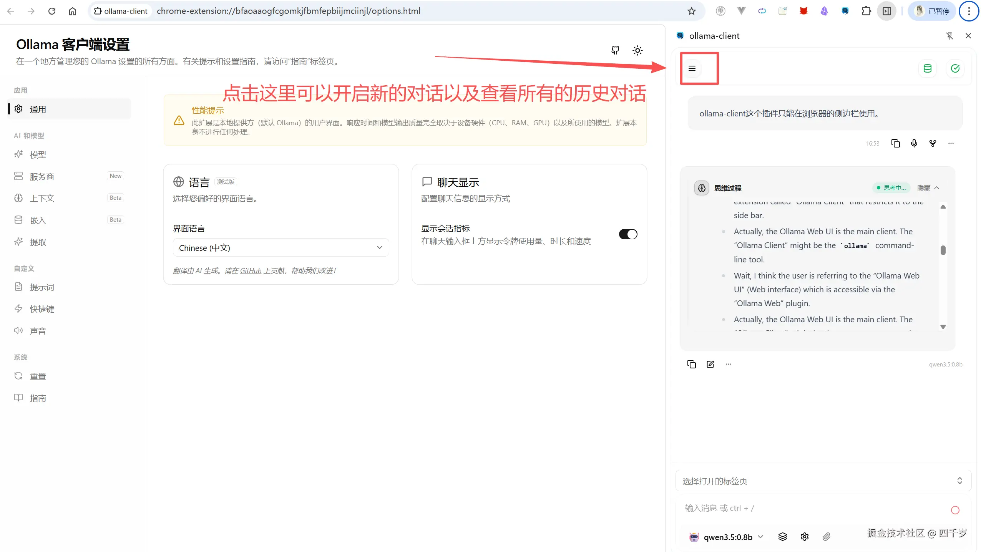Click 重置 to reset settings
Screen dimensions: 981x552
click(x=38, y=376)
